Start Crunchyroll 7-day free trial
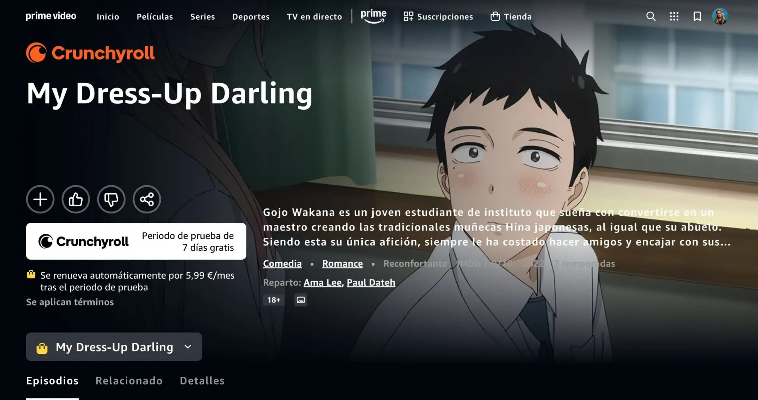 (x=136, y=242)
